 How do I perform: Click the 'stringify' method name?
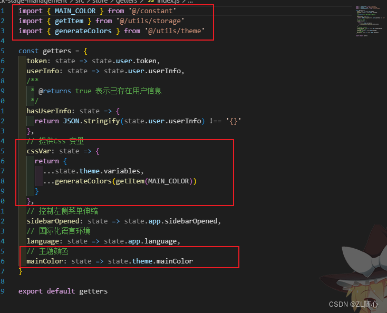[101, 121]
